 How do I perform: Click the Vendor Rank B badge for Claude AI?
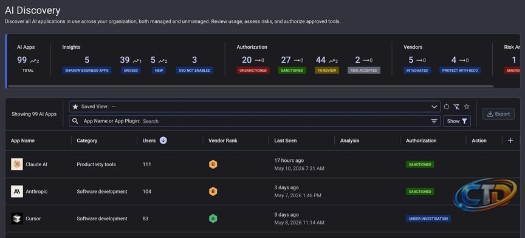[x=213, y=164]
